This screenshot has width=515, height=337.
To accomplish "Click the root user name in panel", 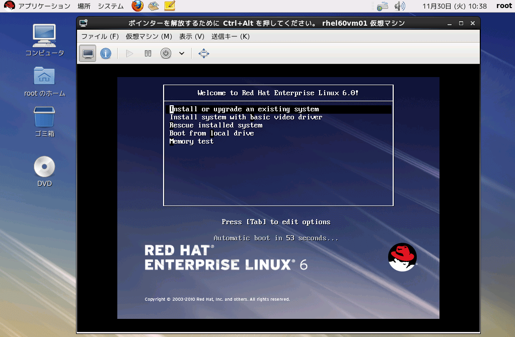I will pos(504,6).
